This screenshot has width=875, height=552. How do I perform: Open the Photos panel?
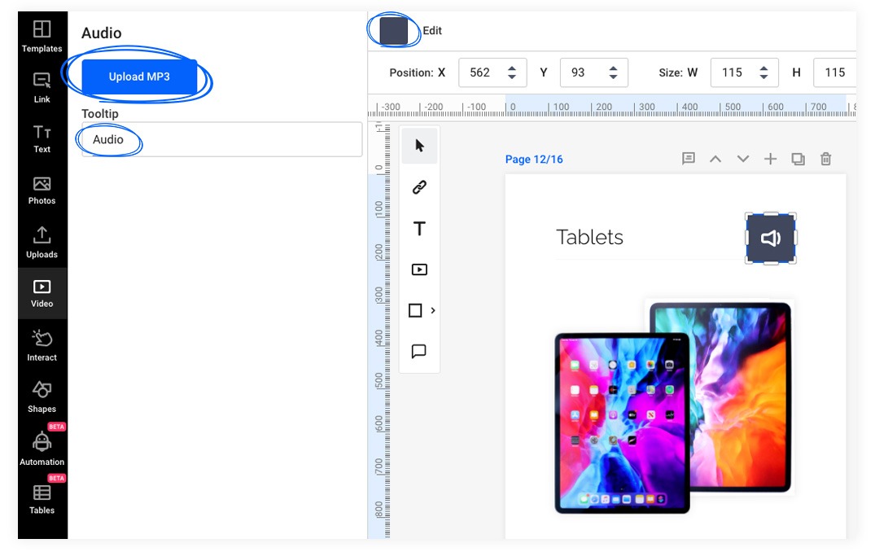pyautogui.click(x=42, y=191)
